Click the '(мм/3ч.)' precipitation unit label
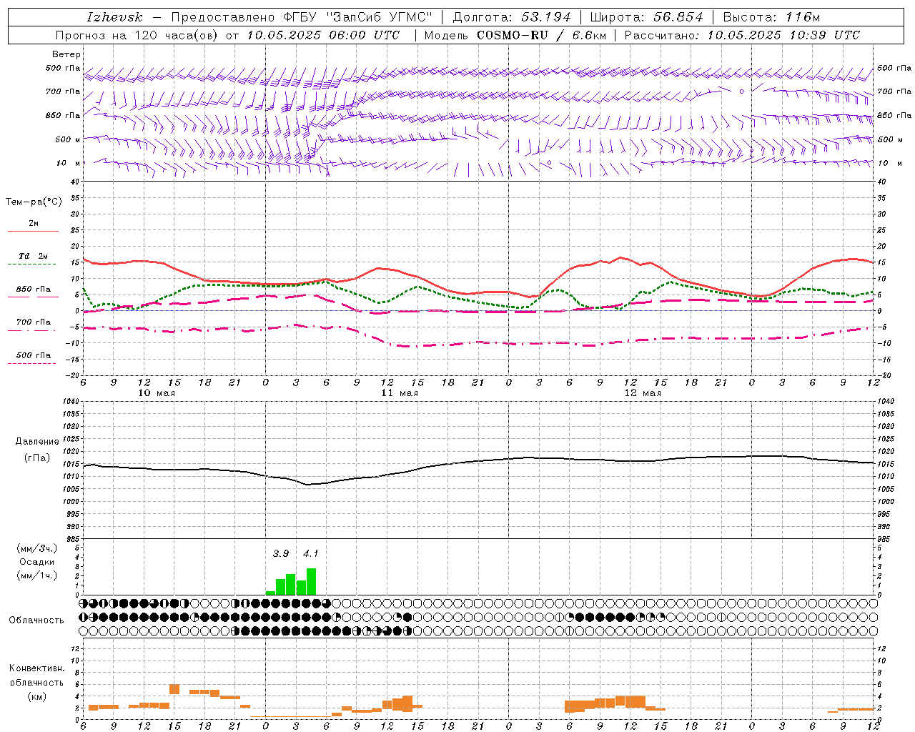 tap(37, 548)
